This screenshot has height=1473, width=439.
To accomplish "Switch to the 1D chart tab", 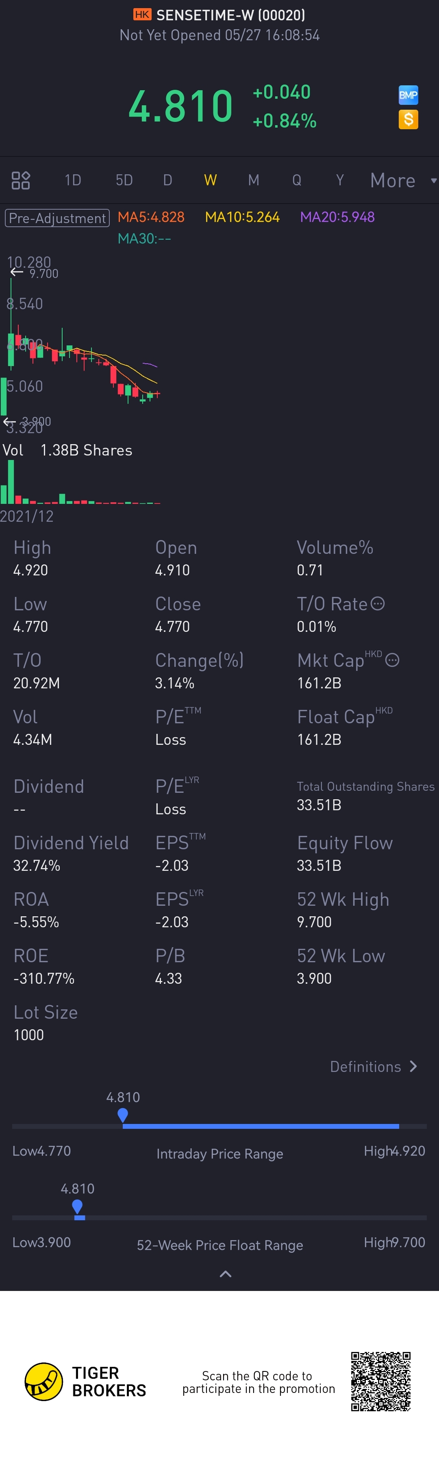I will [73, 180].
